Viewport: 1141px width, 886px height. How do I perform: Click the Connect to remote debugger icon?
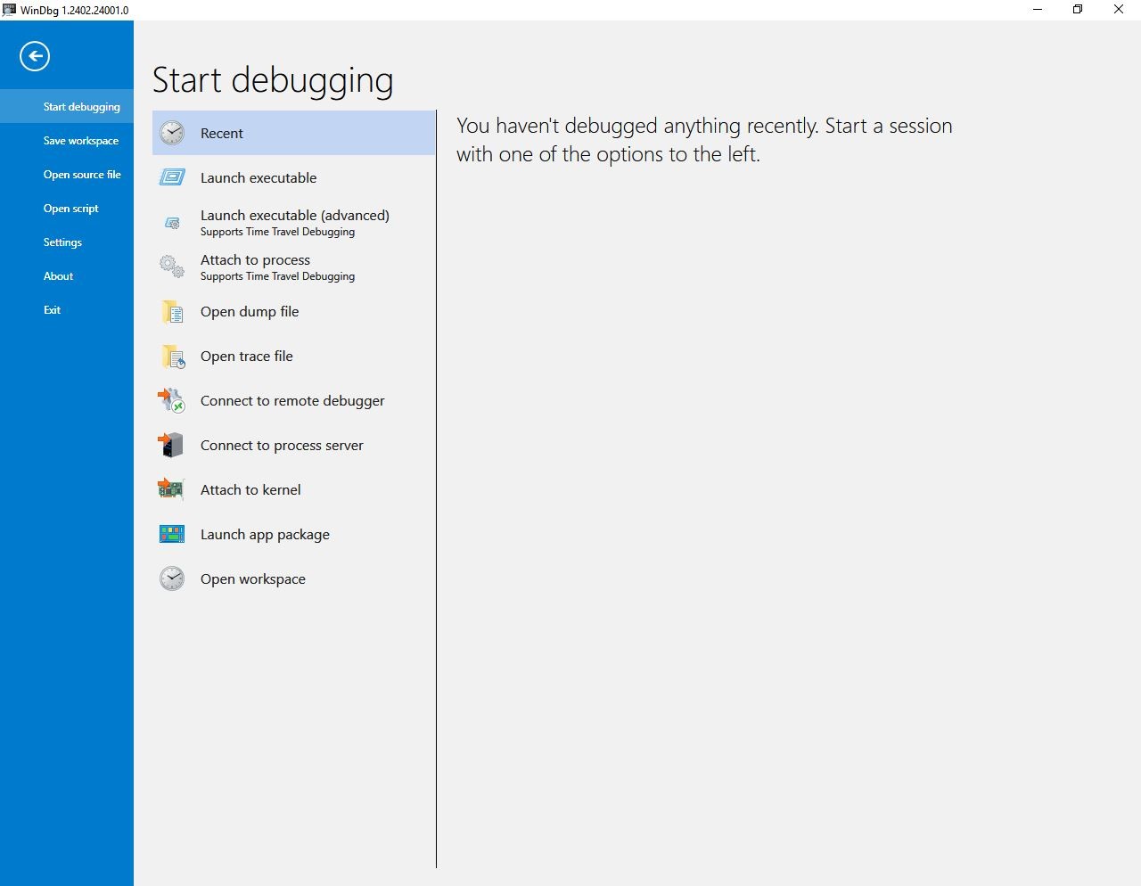tap(171, 400)
